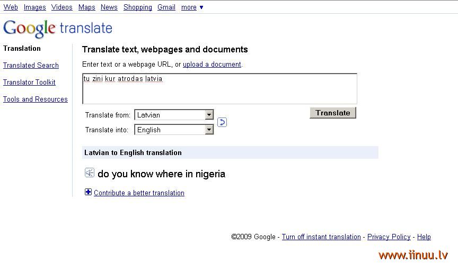This screenshot has width=458, height=272.
Task: Go to Gmail from top navigation
Action: (x=166, y=7)
